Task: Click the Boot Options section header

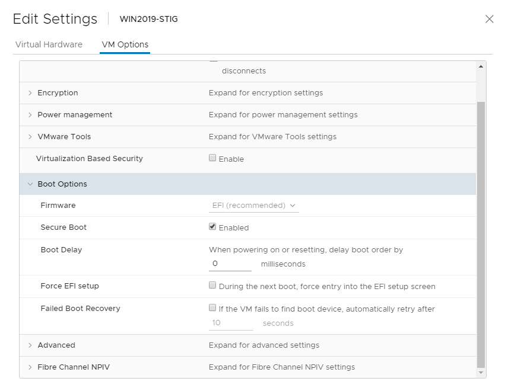Action: 237,184
